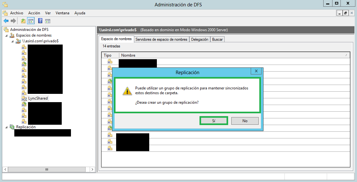Open the Delegación tab

[200, 39]
